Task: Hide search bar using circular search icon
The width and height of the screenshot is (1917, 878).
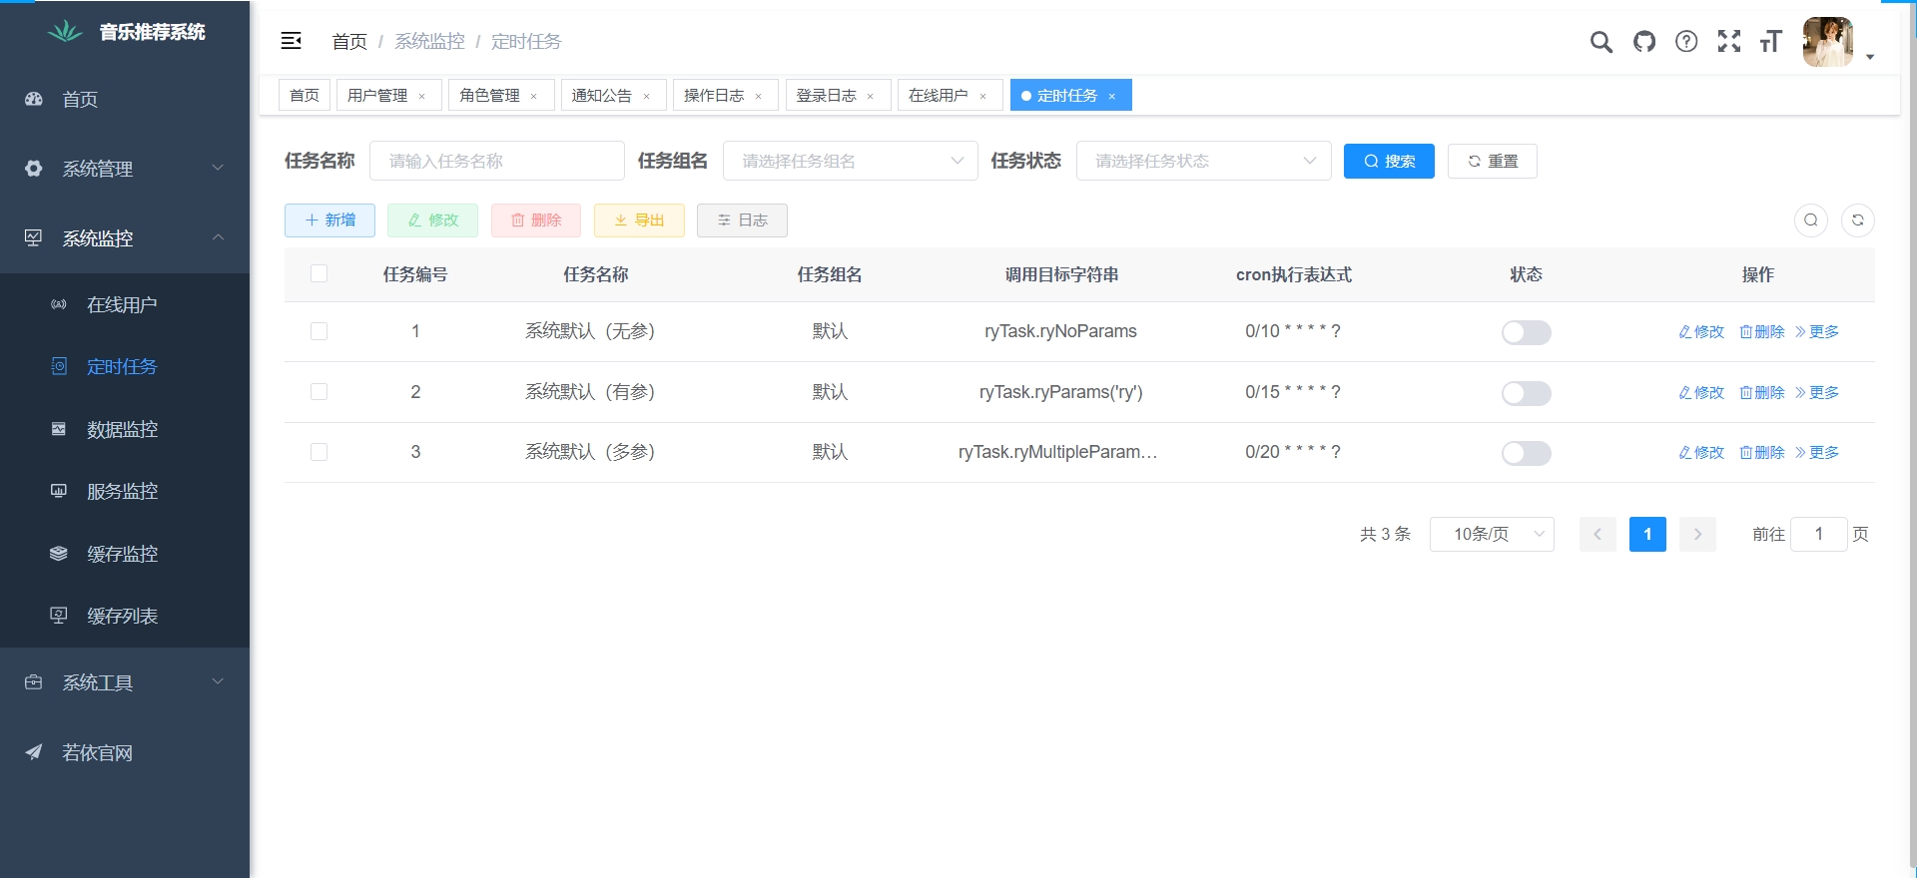Action: coord(1810,220)
